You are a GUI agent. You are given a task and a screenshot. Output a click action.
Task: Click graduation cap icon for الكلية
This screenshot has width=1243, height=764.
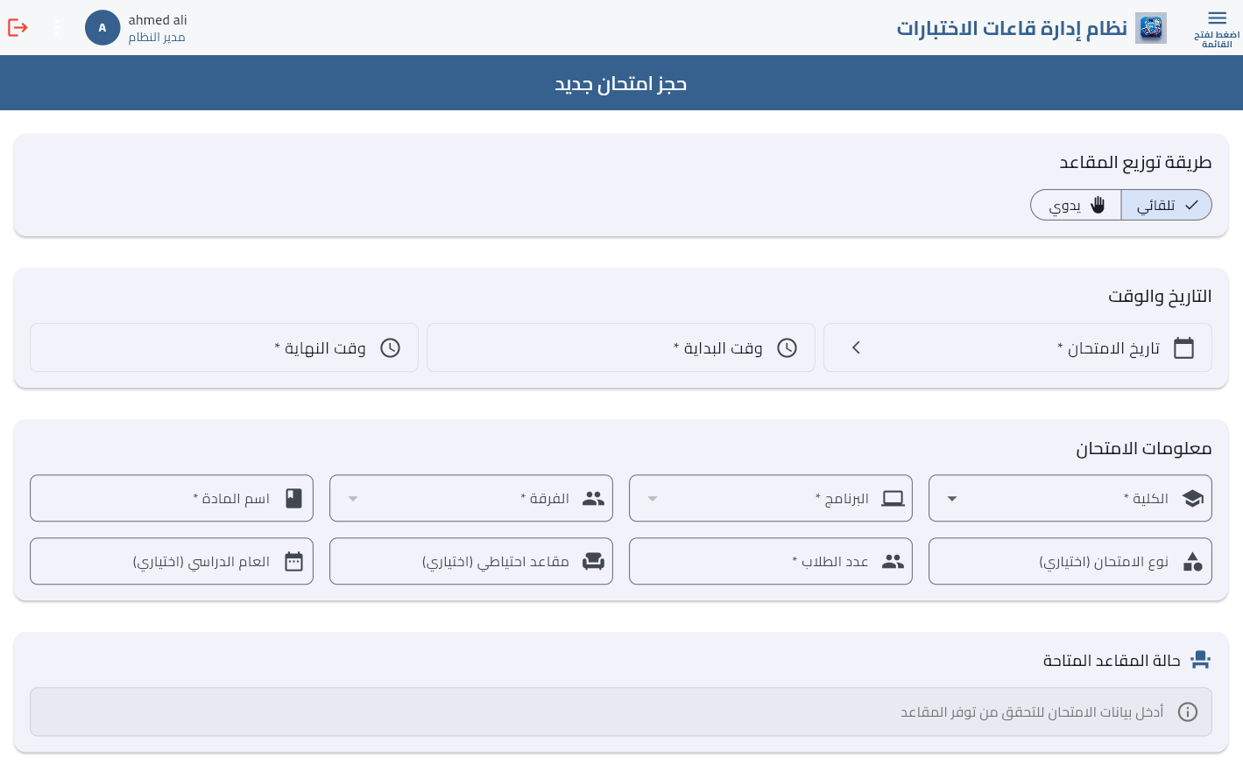[x=1192, y=498]
